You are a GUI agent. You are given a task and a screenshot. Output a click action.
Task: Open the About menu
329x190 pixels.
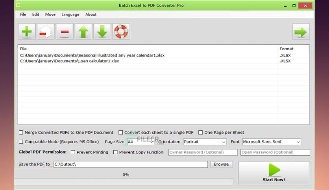pyautogui.click(x=91, y=15)
